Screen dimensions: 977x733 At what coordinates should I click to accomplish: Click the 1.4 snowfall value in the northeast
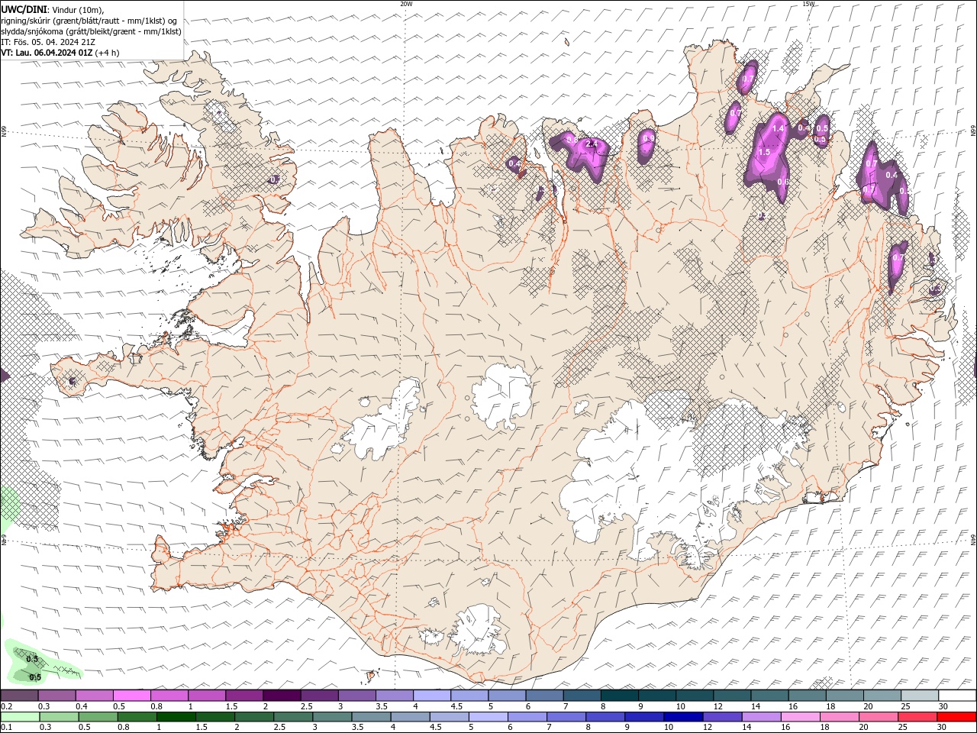tap(778, 129)
